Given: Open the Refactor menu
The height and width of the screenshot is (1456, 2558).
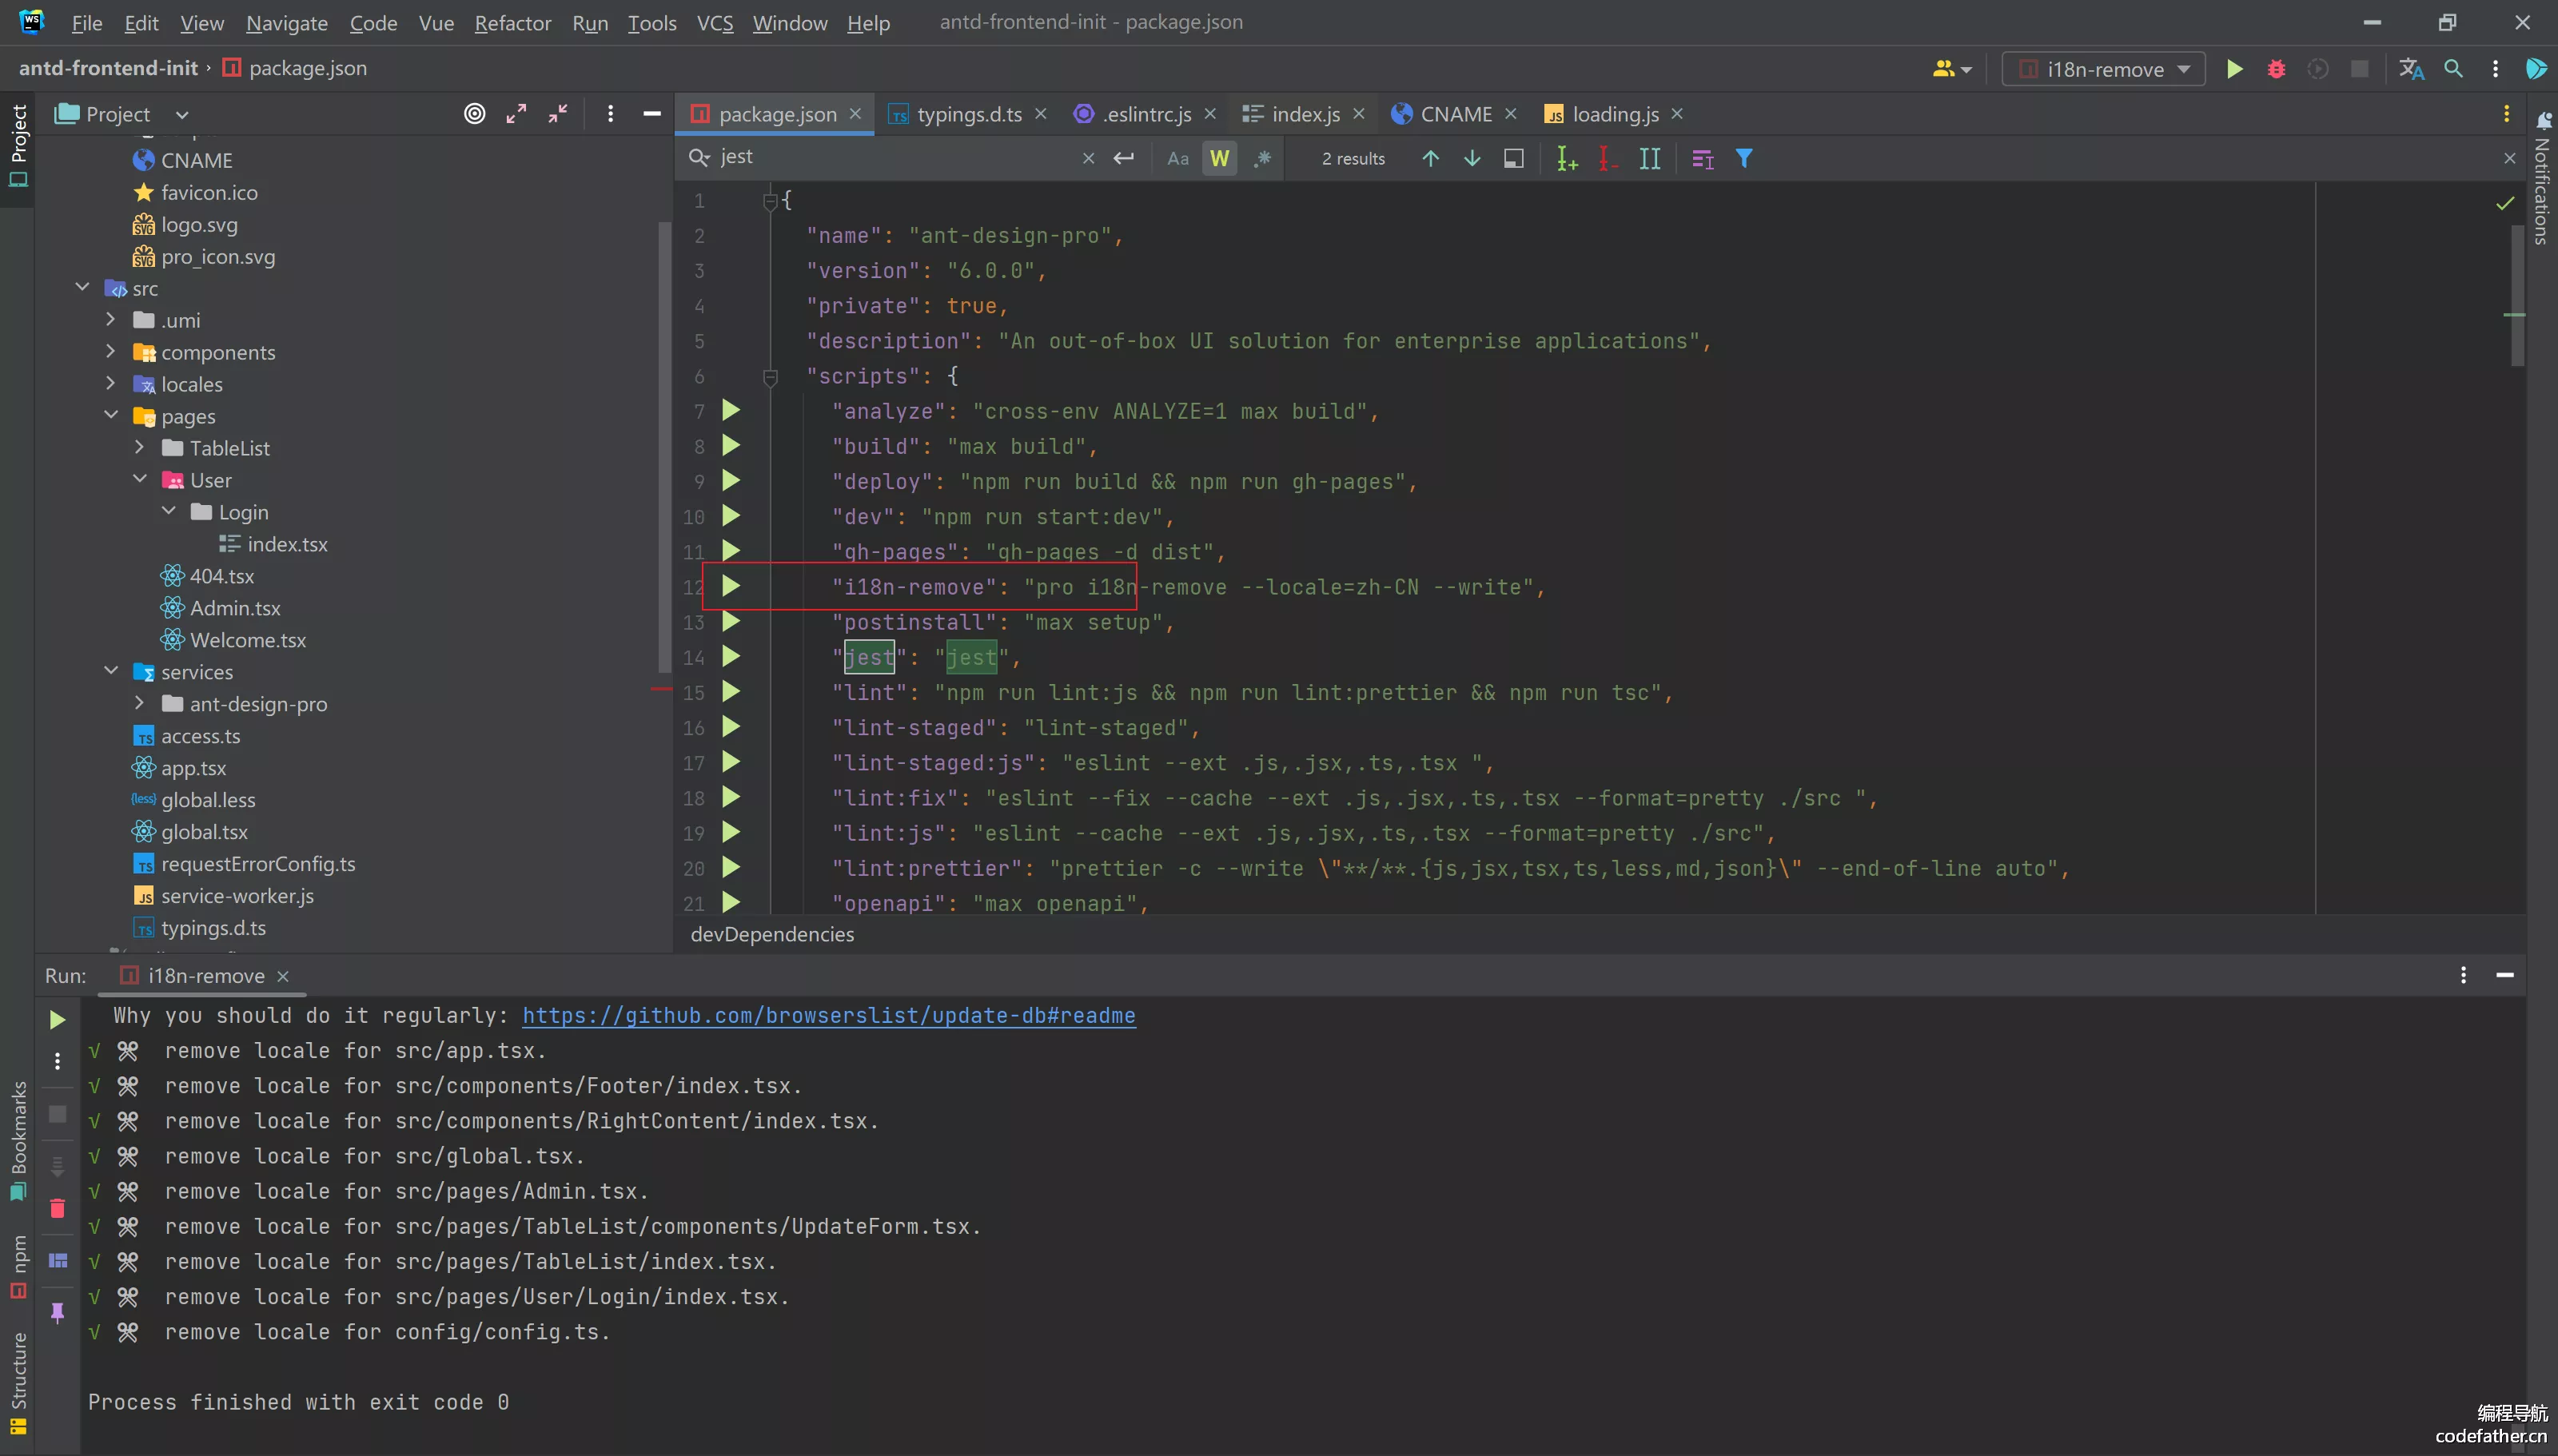Looking at the screenshot, I should pos(512,22).
